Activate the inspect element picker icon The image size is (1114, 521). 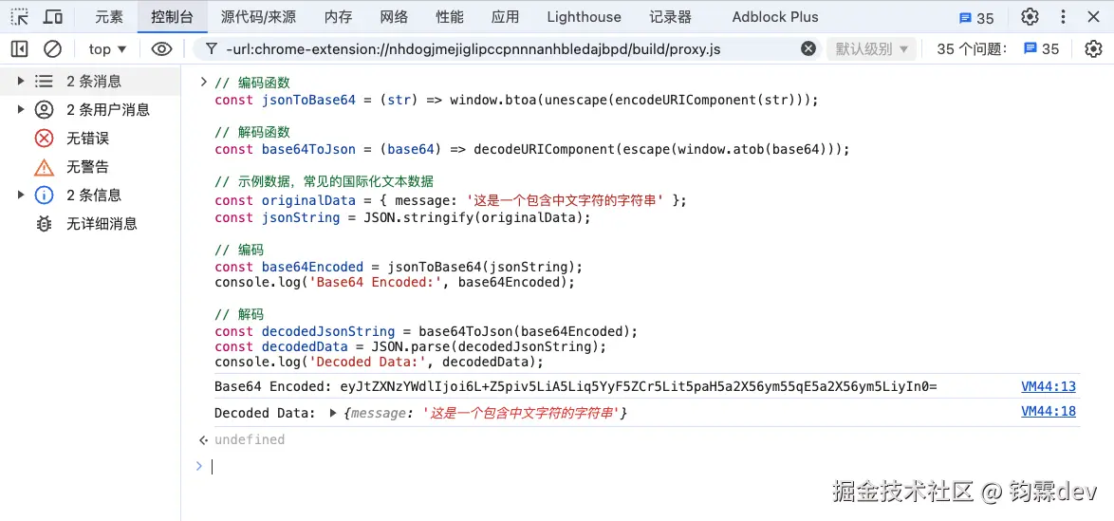[20, 17]
